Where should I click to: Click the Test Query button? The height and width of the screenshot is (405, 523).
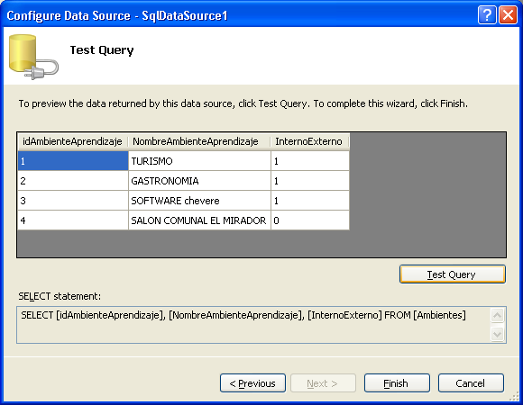pyautogui.click(x=453, y=274)
